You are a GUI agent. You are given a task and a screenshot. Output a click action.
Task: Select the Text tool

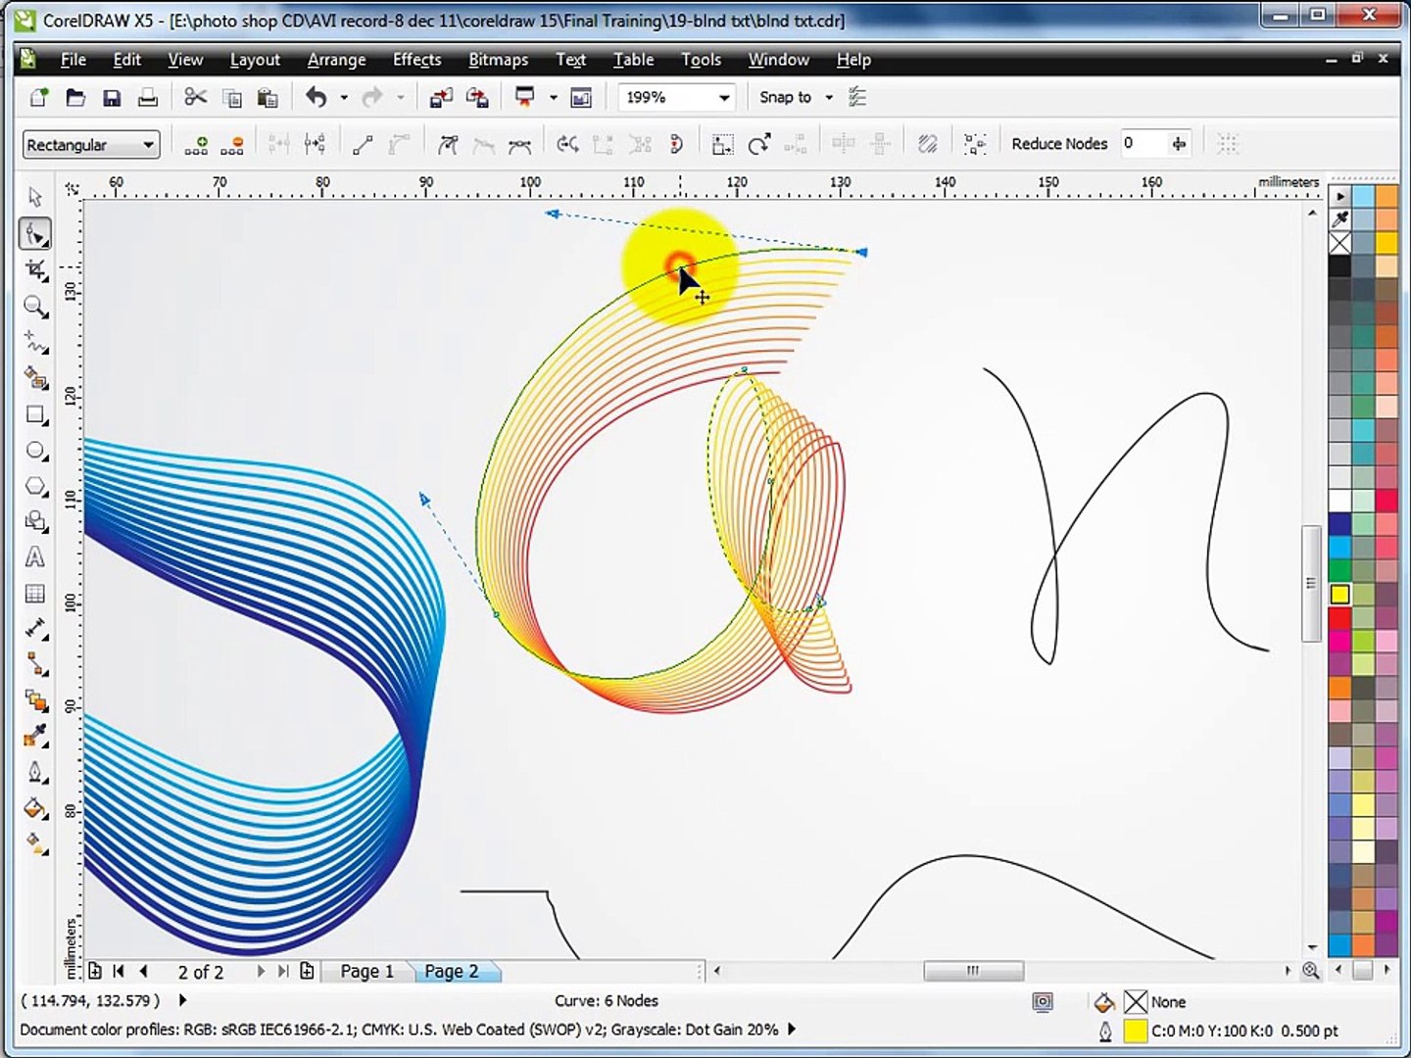[x=35, y=557]
